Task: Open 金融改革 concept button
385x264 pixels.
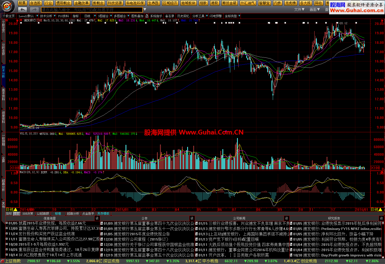Action: 82,3
